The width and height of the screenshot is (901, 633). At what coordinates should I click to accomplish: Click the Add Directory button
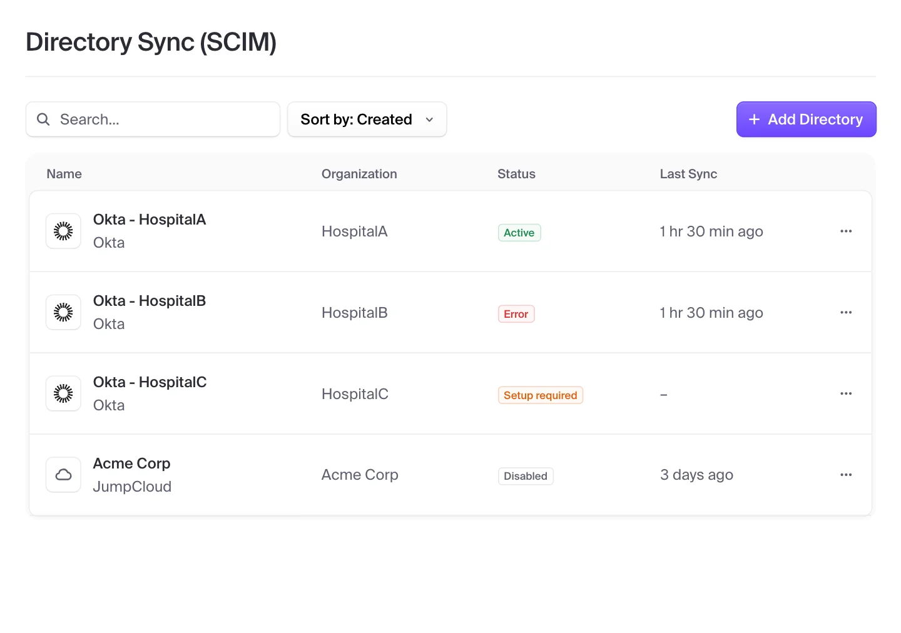click(807, 119)
